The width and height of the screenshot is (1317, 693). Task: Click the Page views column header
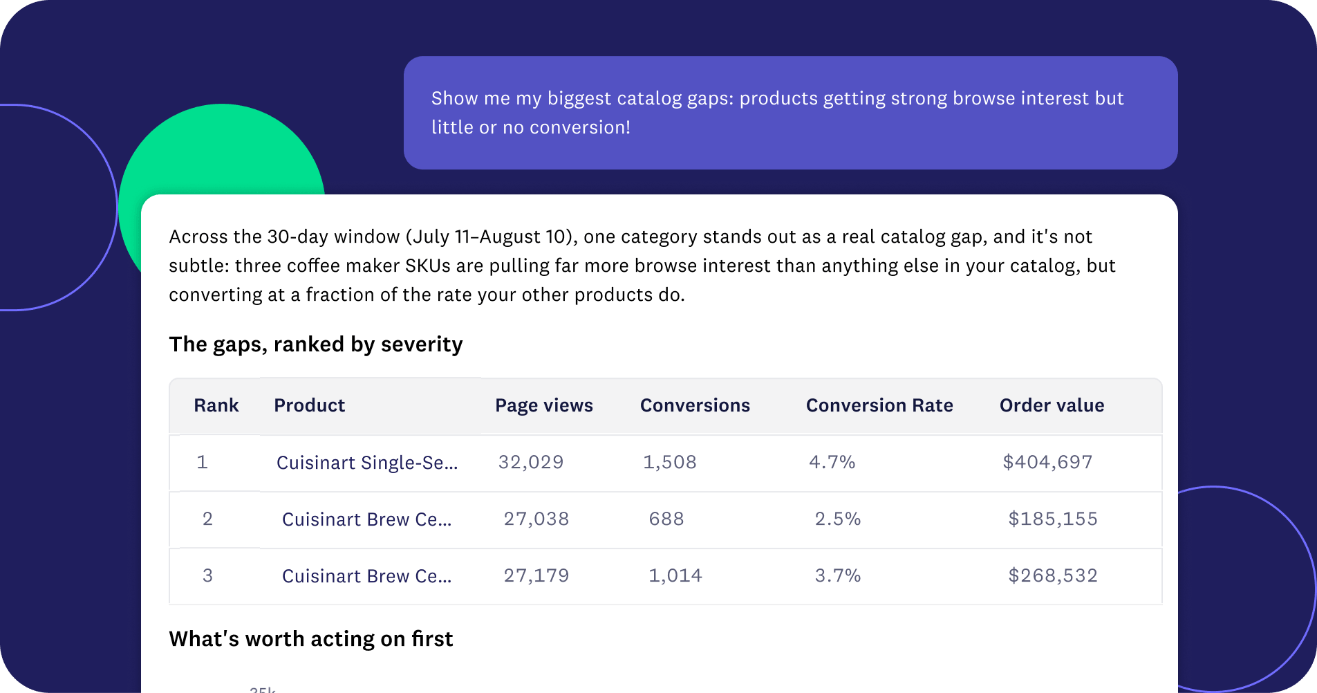click(544, 405)
